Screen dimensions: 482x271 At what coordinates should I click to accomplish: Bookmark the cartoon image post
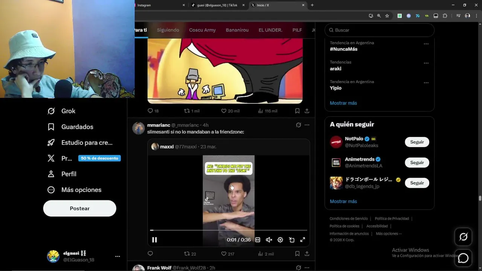[297, 111]
